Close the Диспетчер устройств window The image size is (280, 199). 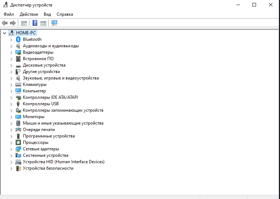271,5
